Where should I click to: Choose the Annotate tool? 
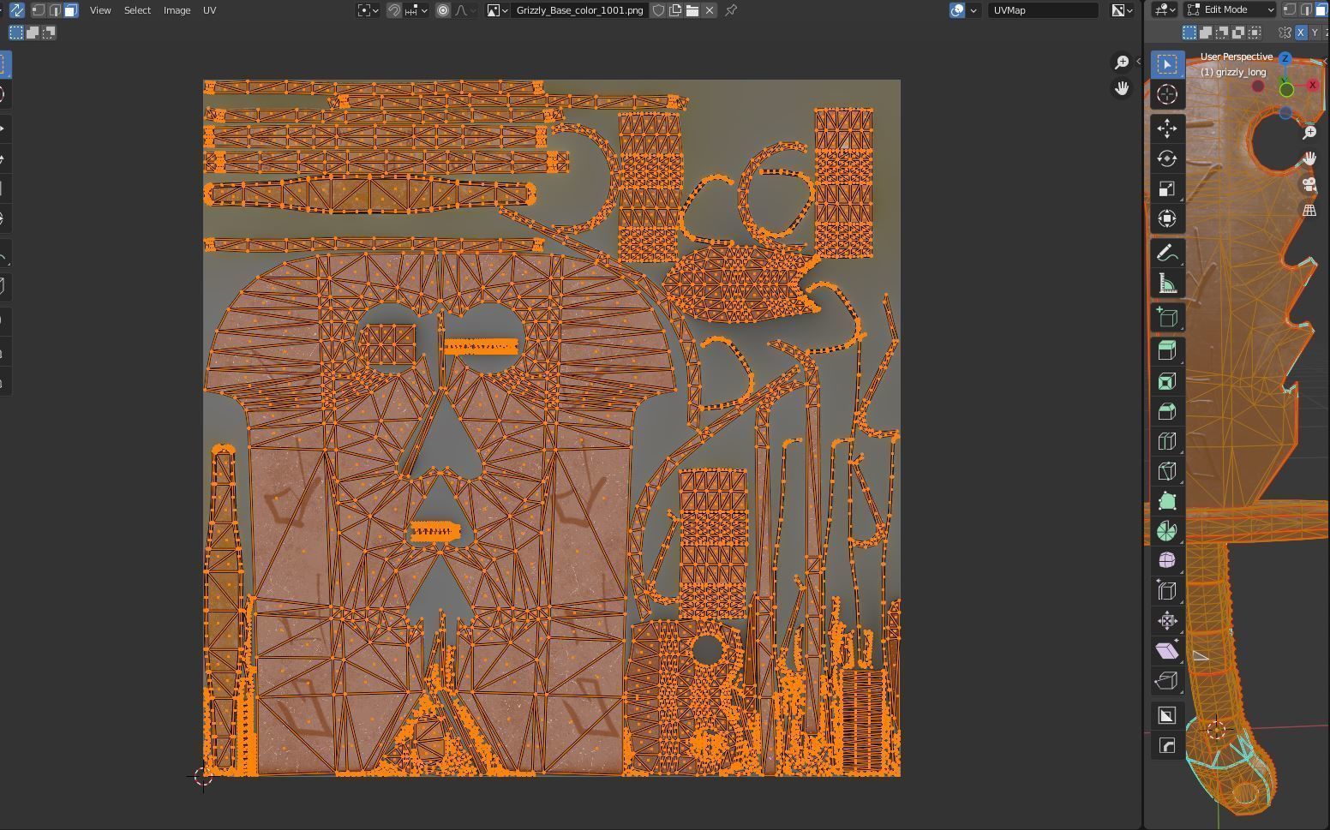click(x=1167, y=253)
